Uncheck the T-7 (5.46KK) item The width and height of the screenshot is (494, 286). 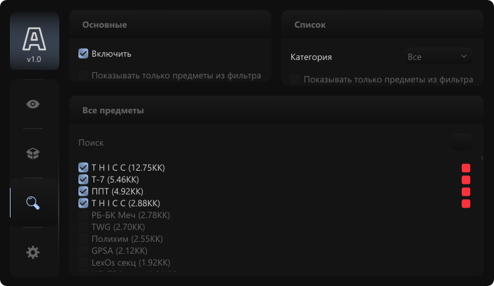(x=83, y=179)
